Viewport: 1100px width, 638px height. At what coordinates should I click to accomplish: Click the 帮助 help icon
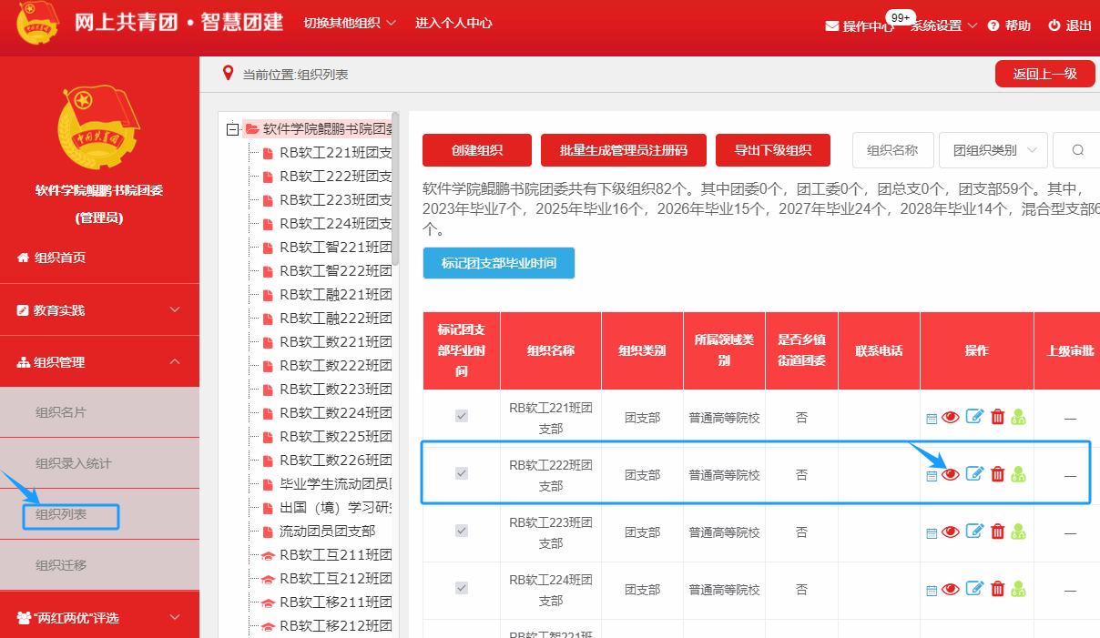(x=993, y=25)
